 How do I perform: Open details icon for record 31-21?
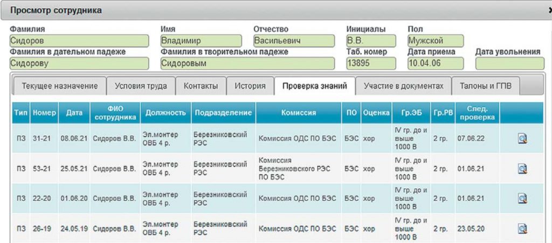click(522, 138)
